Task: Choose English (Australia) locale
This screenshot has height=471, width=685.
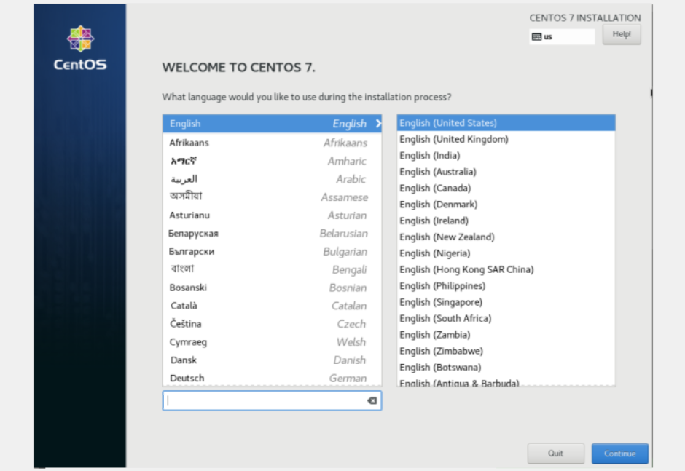Action: point(506,172)
